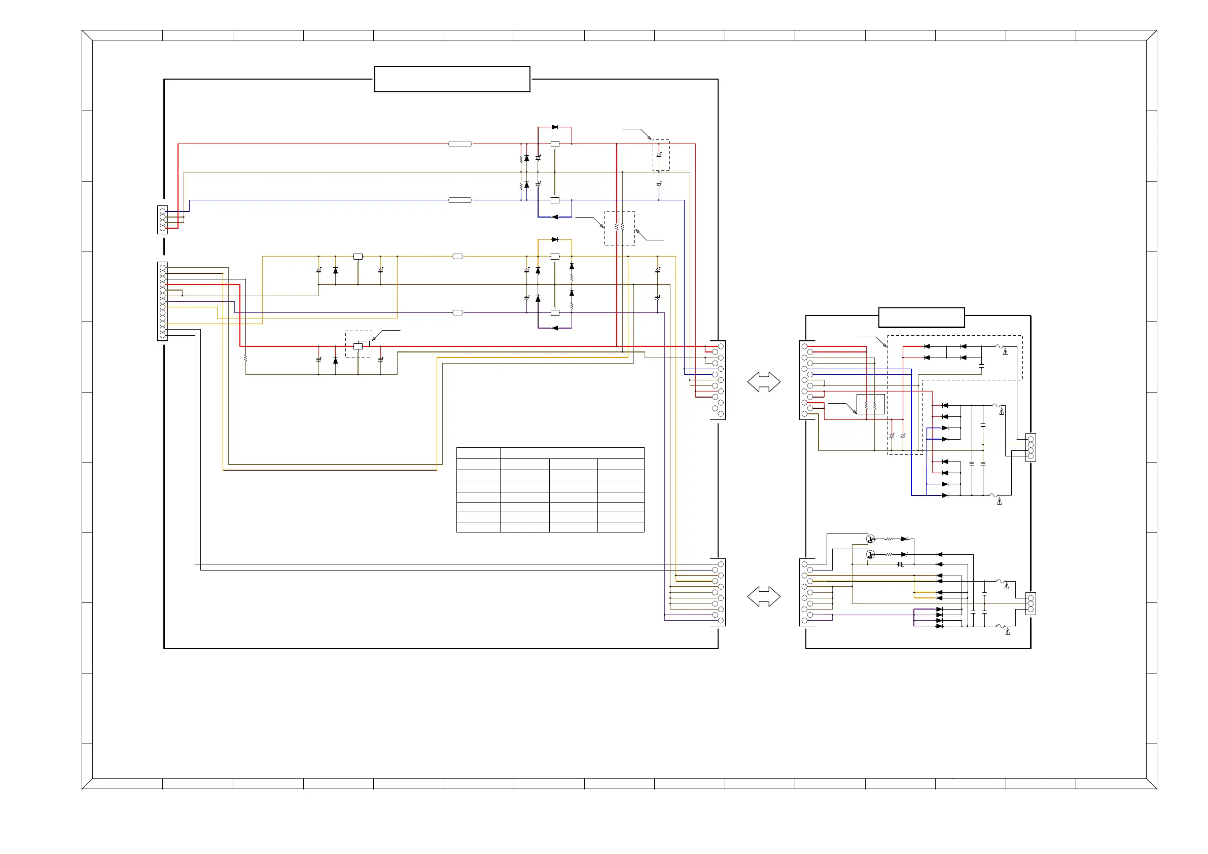Select the small oval component on purple wire
Image resolution: width=1208 pixels, height=854 pixels.
(x=458, y=312)
